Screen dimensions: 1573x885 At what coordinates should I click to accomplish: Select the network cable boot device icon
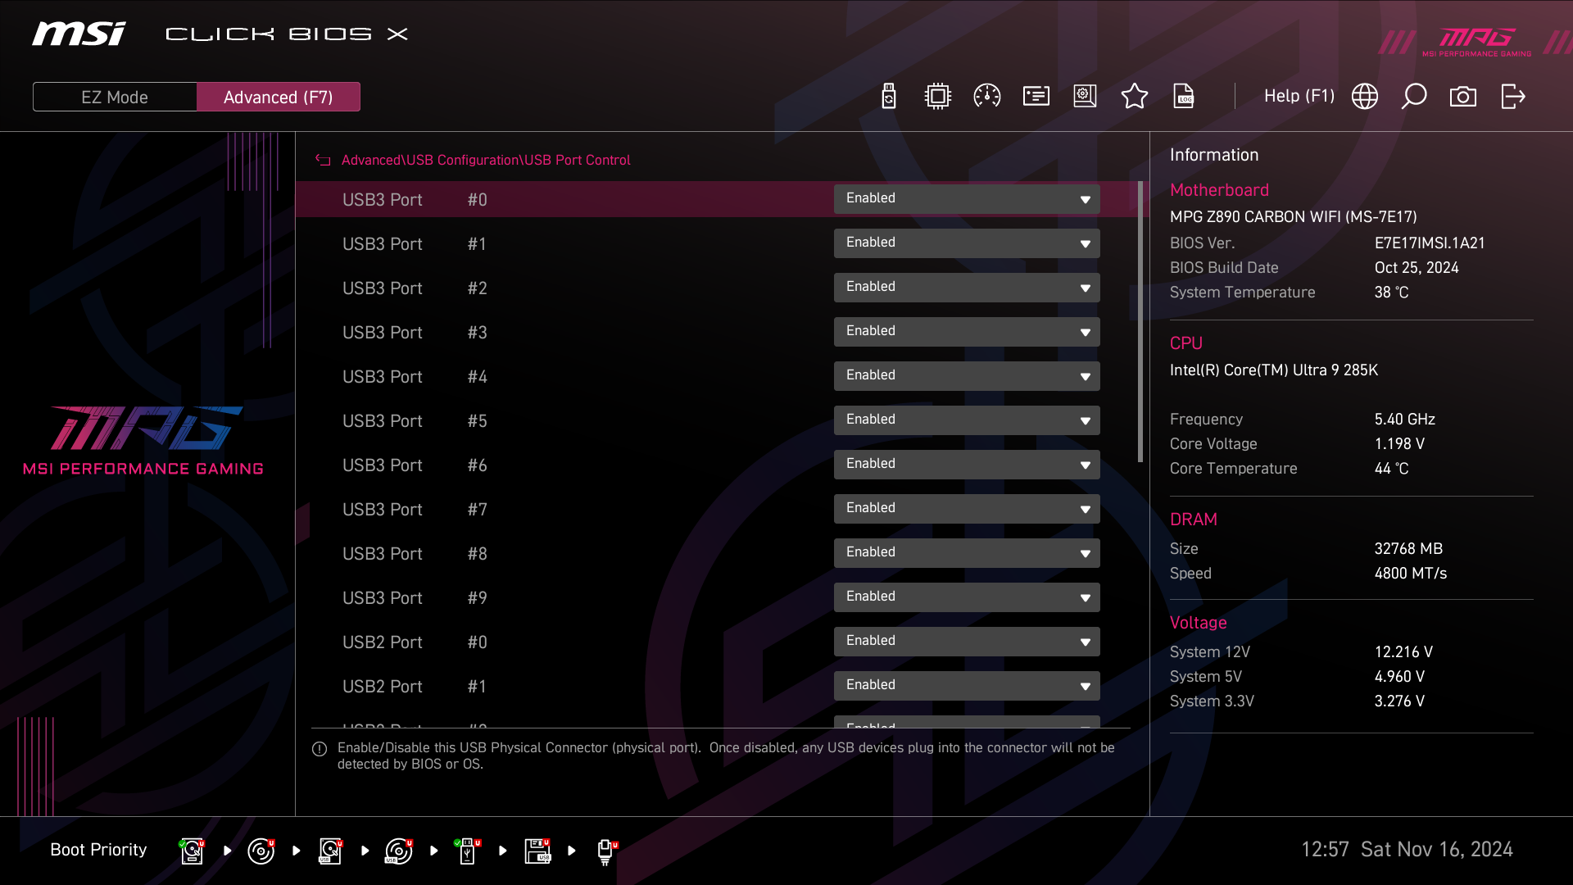tap(606, 852)
